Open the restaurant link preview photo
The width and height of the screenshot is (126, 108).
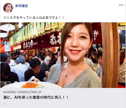pyautogui.click(x=63, y=55)
